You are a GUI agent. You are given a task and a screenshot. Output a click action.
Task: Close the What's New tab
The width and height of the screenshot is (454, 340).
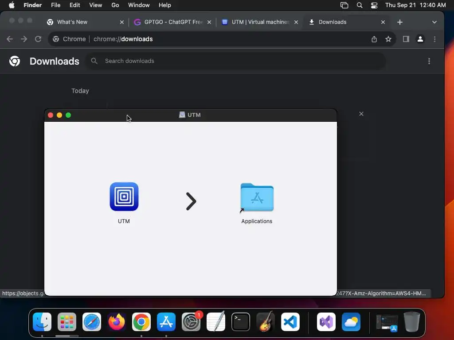tap(122, 22)
